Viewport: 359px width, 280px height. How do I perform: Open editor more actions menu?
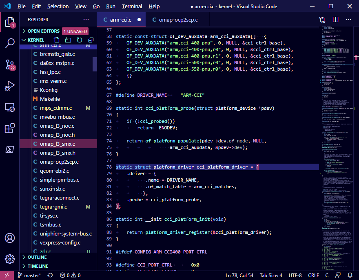click(x=348, y=20)
